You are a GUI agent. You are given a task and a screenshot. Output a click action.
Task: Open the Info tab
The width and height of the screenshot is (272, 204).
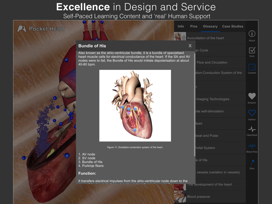(x=181, y=26)
